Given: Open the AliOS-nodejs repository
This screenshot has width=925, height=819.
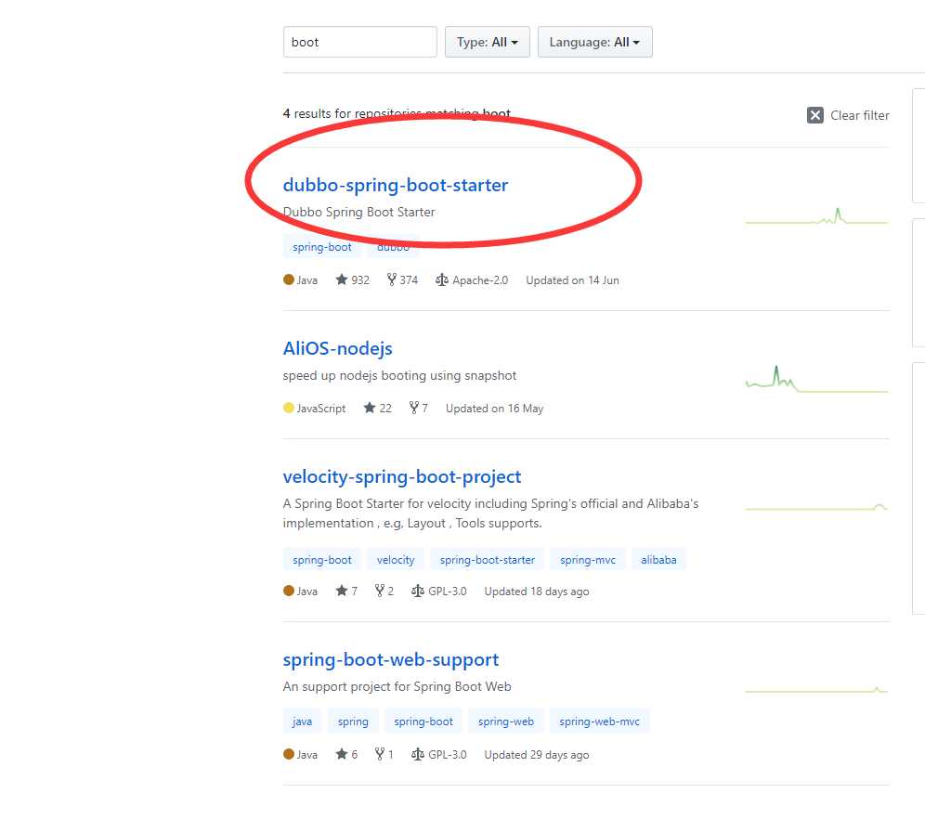Looking at the screenshot, I should (337, 348).
